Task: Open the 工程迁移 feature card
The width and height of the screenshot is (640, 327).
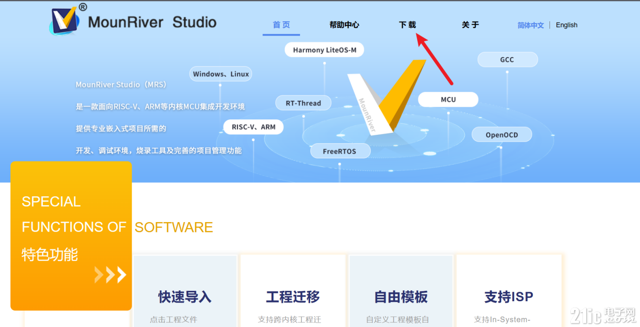Action: (x=293, y=291)
